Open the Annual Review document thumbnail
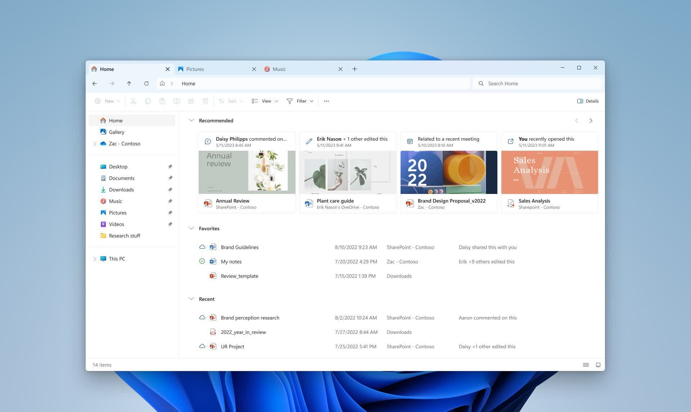The image size is (691, 412). pos(247,172)
